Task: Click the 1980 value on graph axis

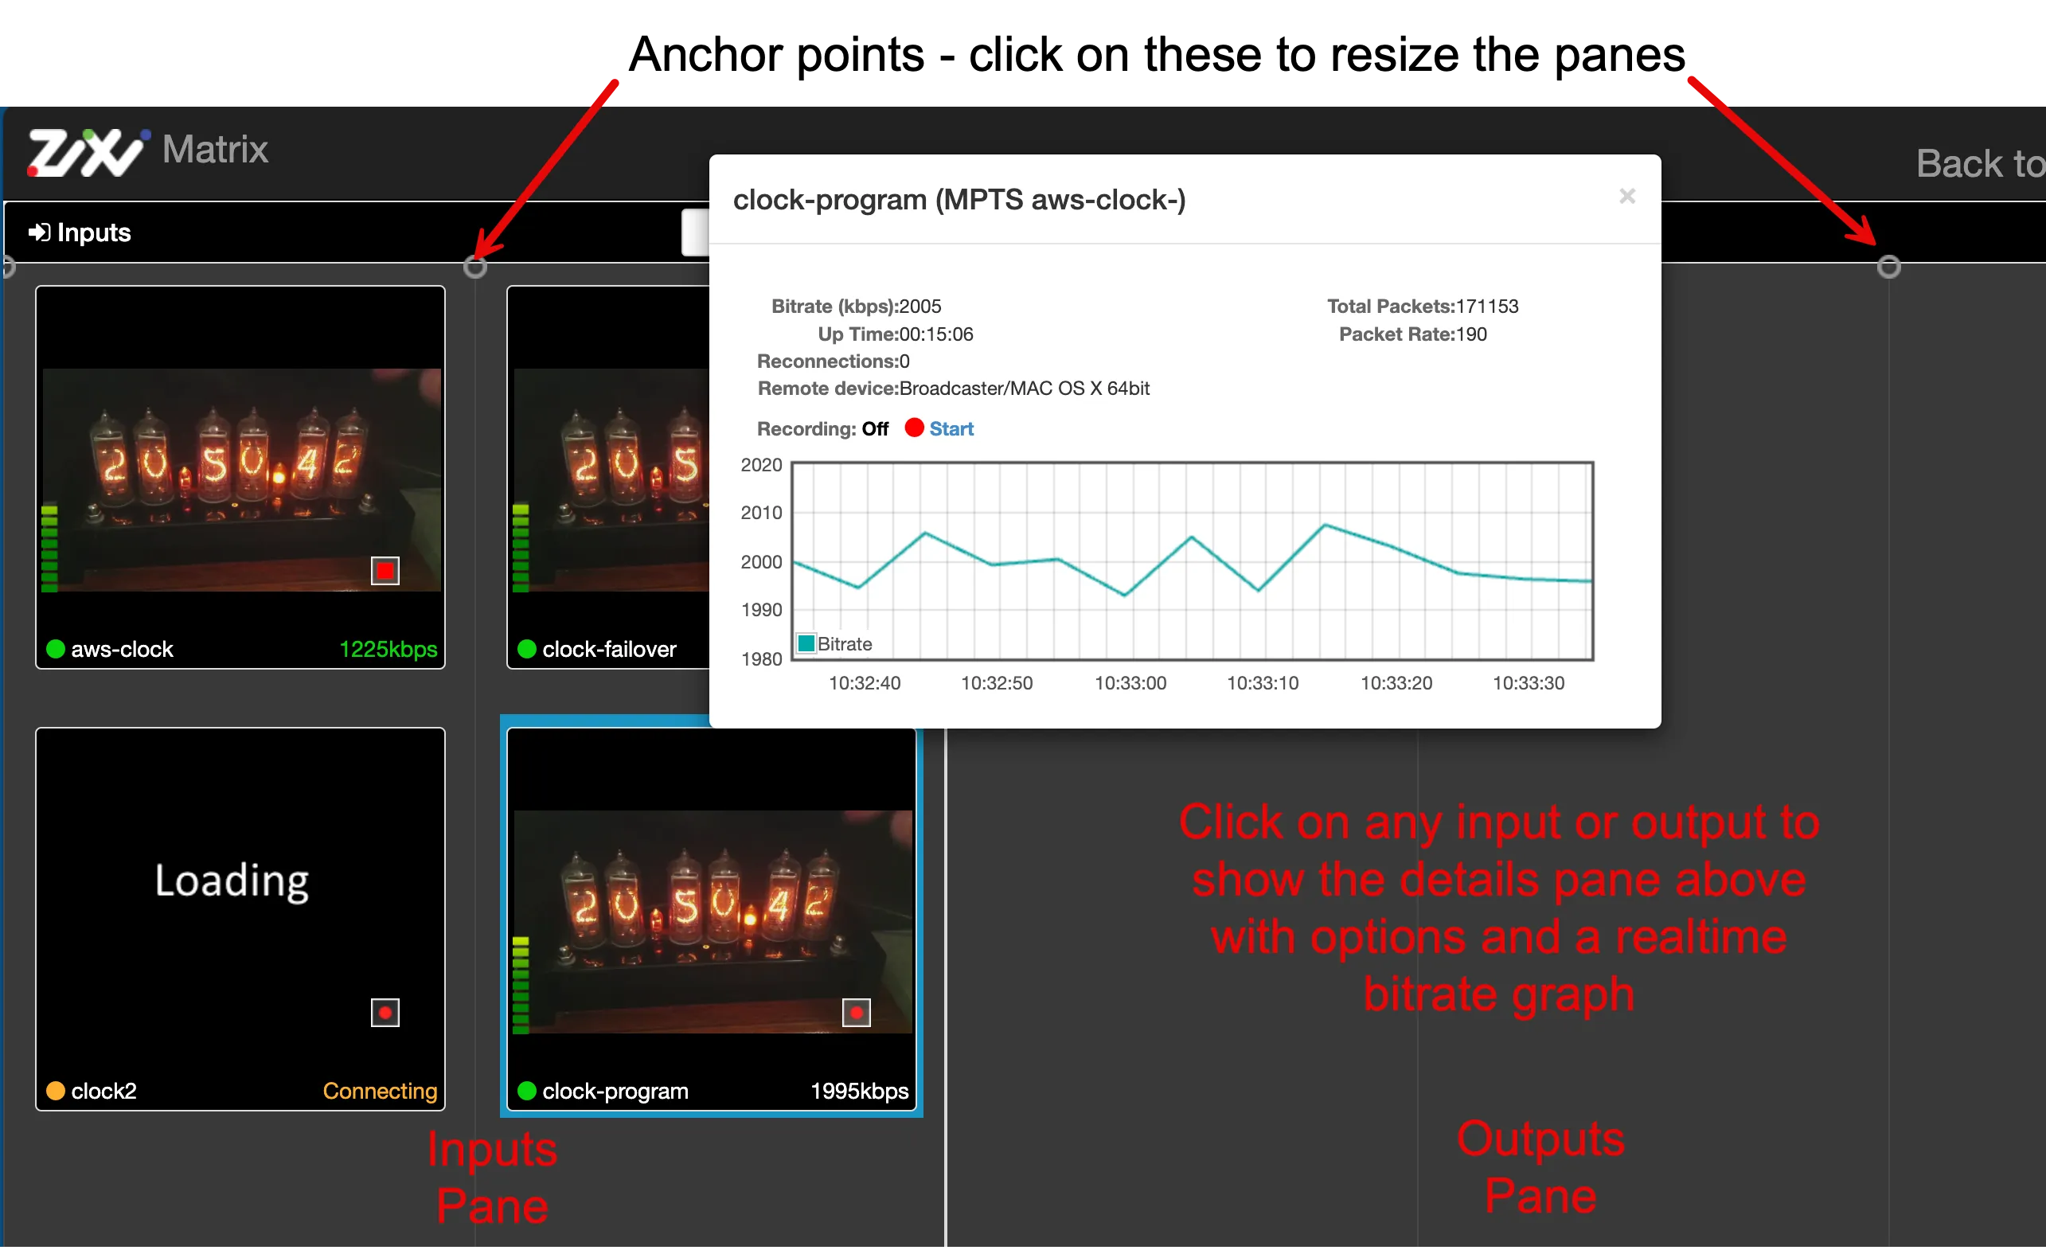Action: pos(760,659)
